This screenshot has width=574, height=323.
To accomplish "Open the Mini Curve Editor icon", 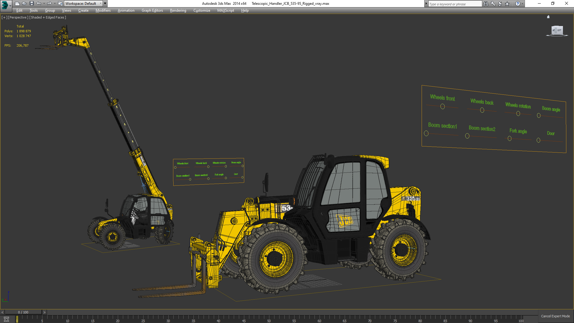I will (6, 319).
